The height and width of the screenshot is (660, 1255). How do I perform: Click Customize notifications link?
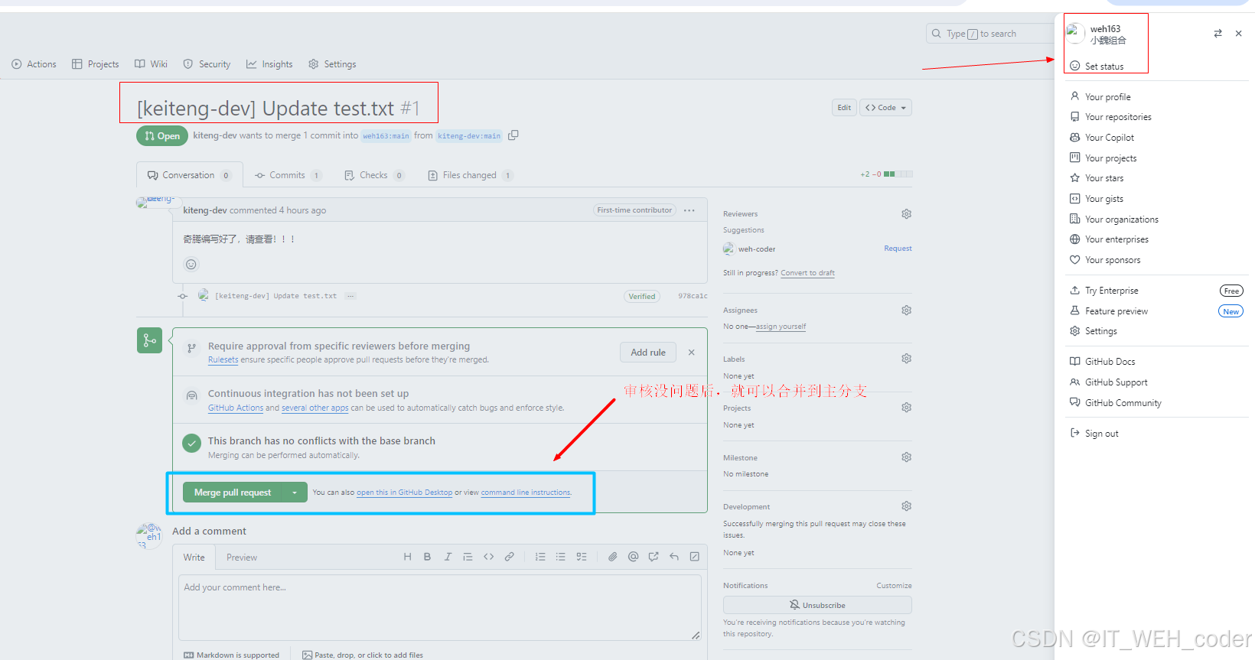(894, 586)
